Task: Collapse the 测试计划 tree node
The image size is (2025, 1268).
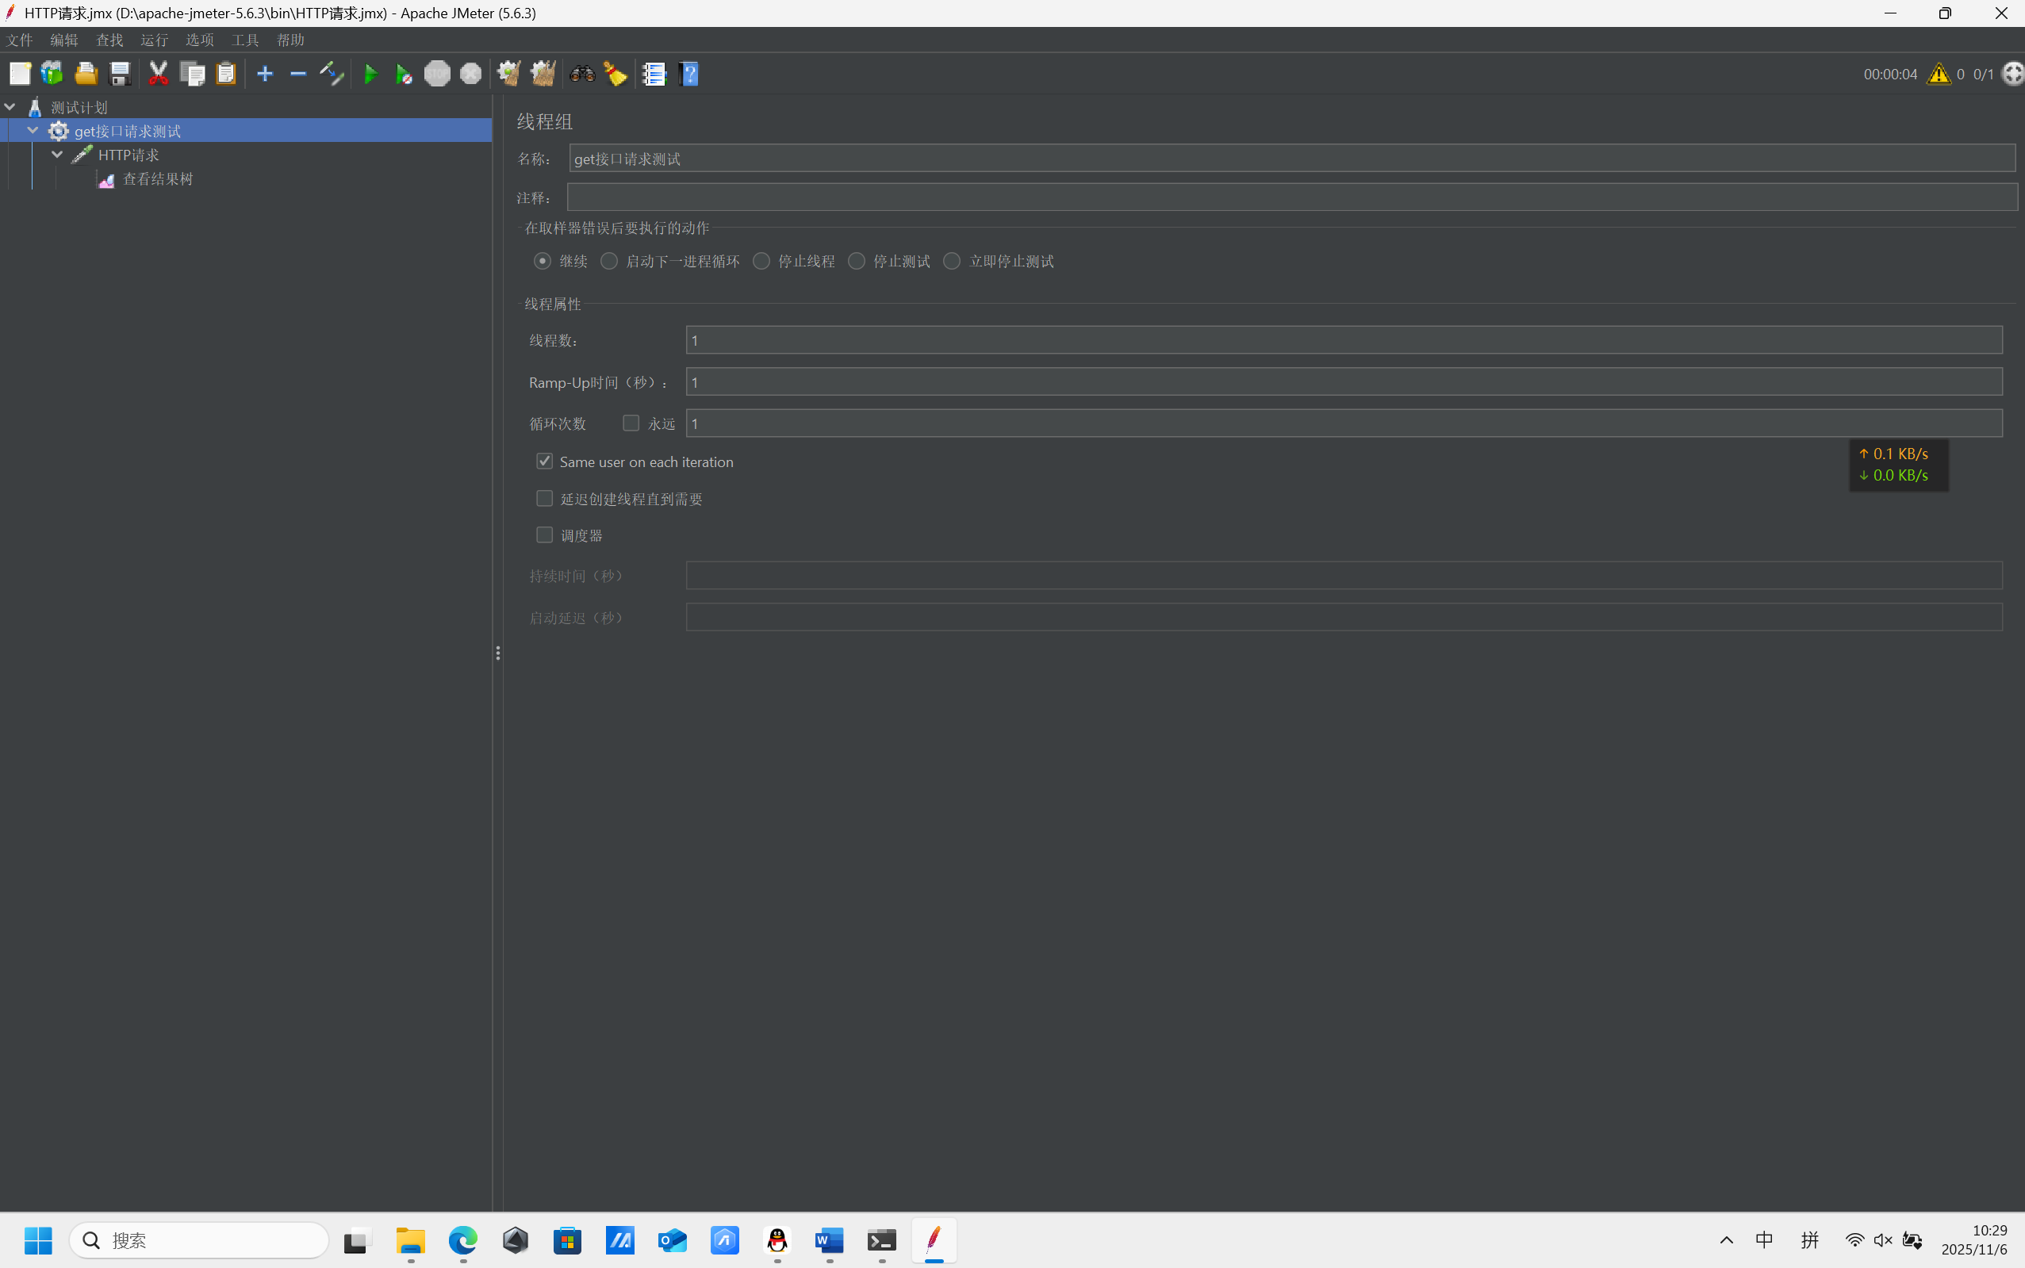Action: pos(10,106)
